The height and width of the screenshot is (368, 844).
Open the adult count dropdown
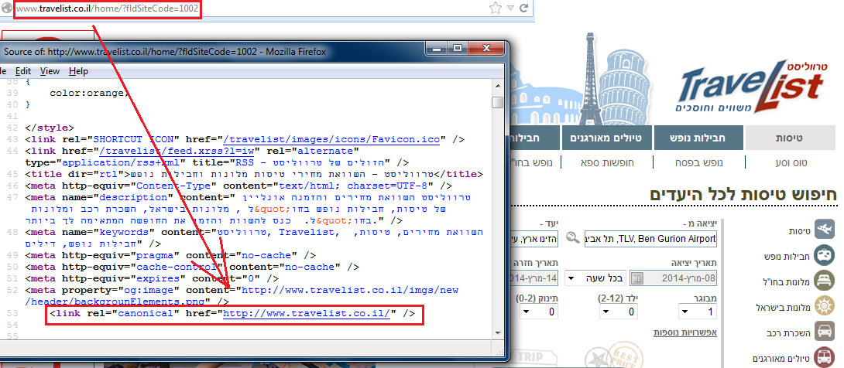pos(698,312)
